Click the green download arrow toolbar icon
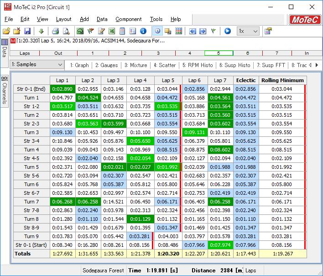This screenshot has width=323, height=276. (x=41, y=31)
